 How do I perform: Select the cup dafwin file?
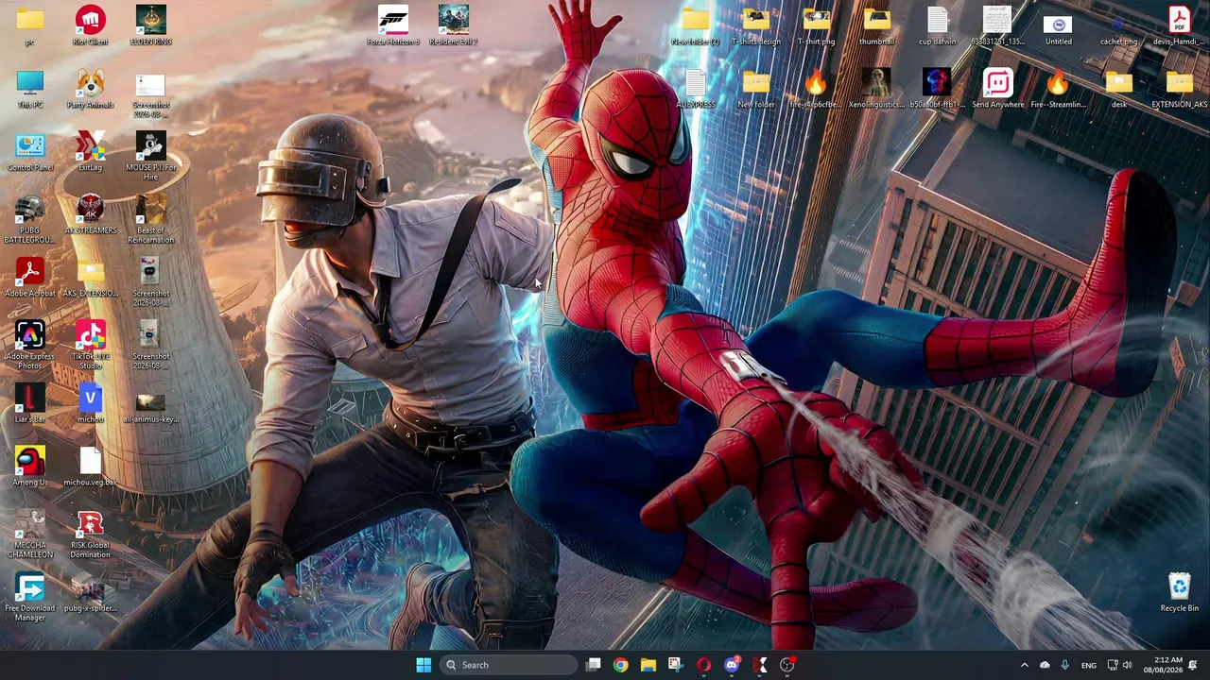[938, 25]
